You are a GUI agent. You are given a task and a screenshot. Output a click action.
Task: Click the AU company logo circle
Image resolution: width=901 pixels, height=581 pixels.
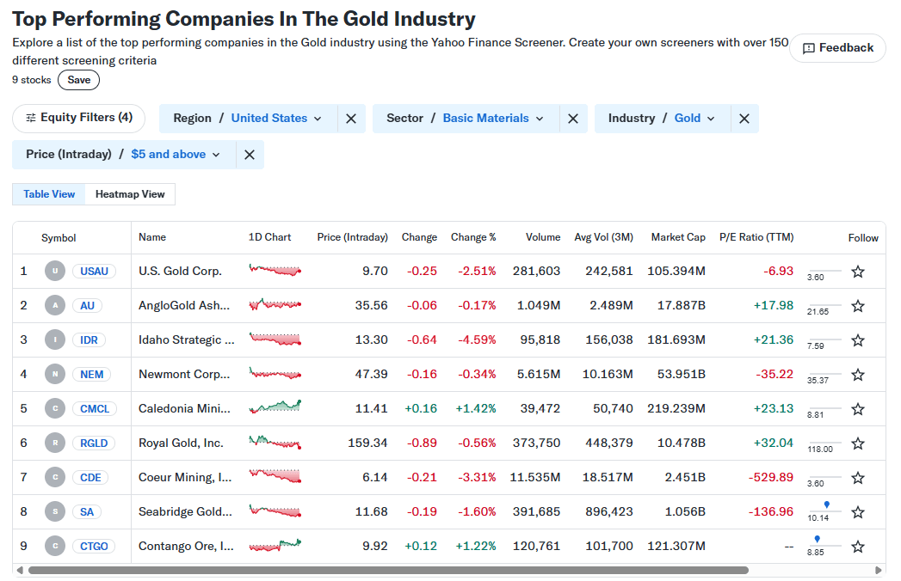coord(55,305)
